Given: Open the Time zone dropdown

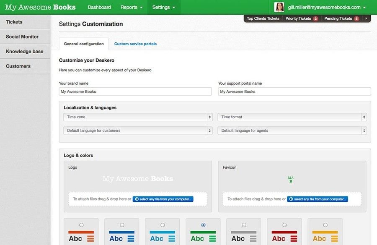Looking at the screenshot, I should click(x=138, y=117).
